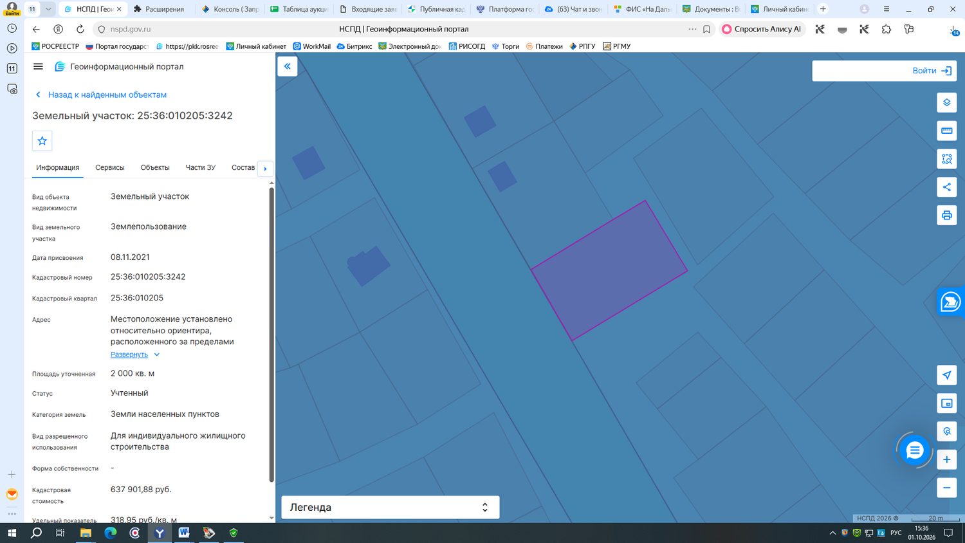Switch to the Сервисы tab
This screenshot has height=543, width=965.
tap(110, 167)
